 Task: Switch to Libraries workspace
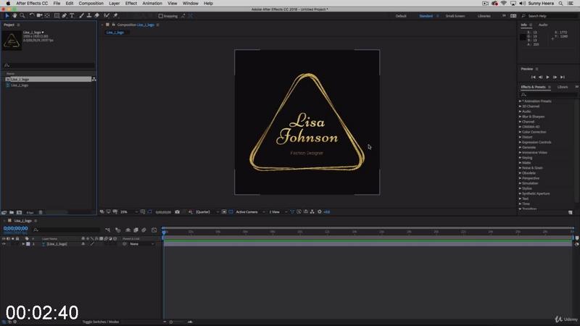click(484, 16)
